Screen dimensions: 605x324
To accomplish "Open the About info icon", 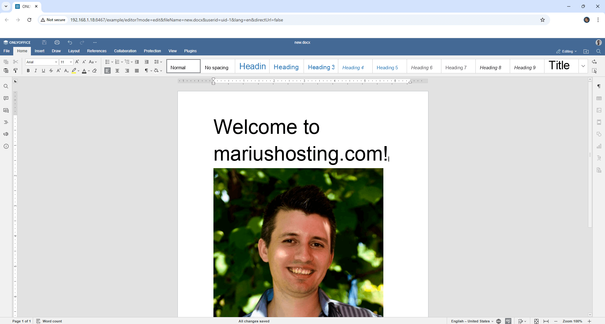I will (6, 146).
